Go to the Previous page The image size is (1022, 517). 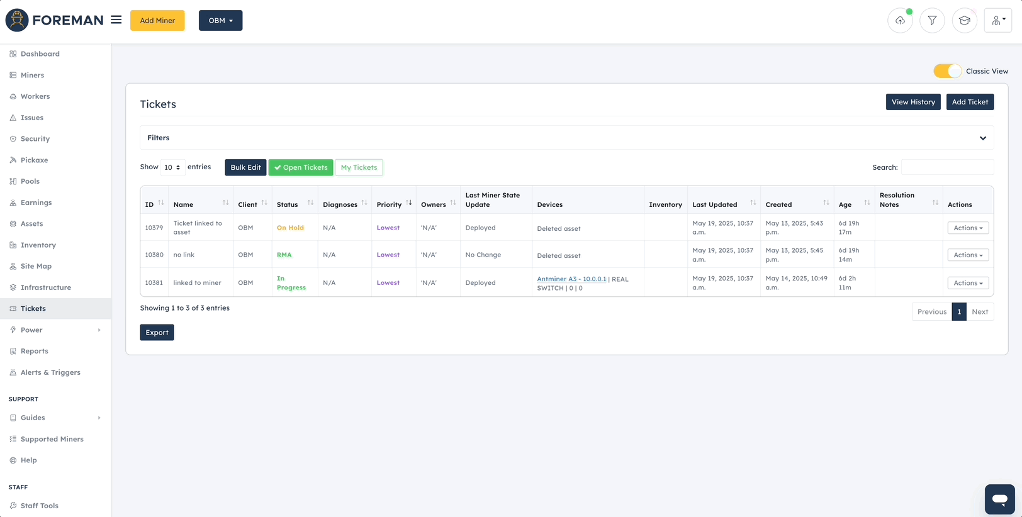pos(932,312)
